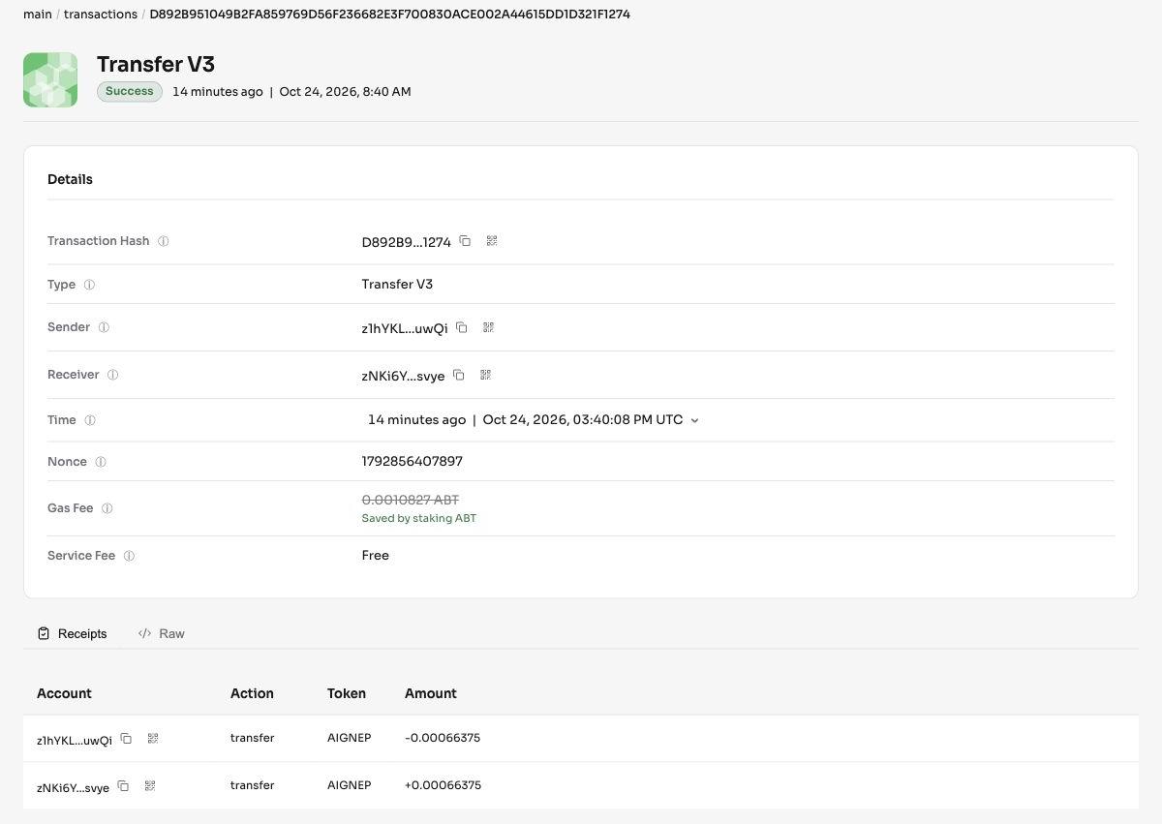Click the truncated hash D892B9...1274

click(x=407, y=242)
